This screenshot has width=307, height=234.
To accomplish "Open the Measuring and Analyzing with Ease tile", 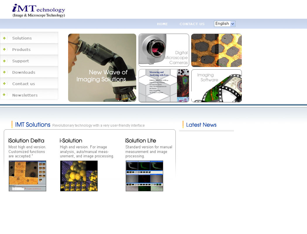I will click(x=164, y=86).
